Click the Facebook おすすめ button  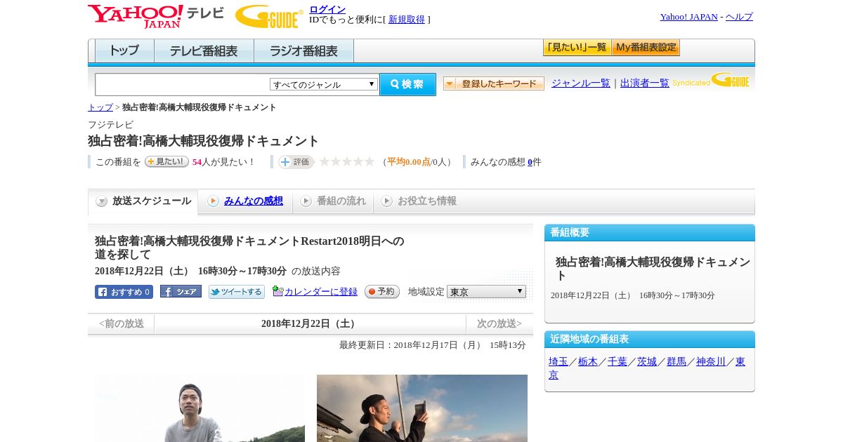pyautogui.click(x=124, y=292)
